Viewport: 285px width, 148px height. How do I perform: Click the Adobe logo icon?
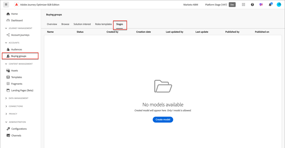[17, 5]
